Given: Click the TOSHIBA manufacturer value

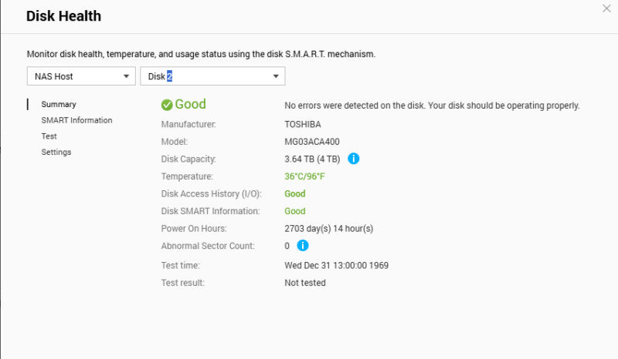Looking at the screenshot, I should [303, 124].
